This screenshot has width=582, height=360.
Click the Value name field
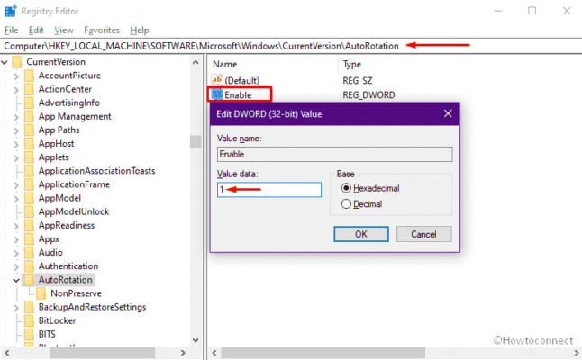coord(334,154)
